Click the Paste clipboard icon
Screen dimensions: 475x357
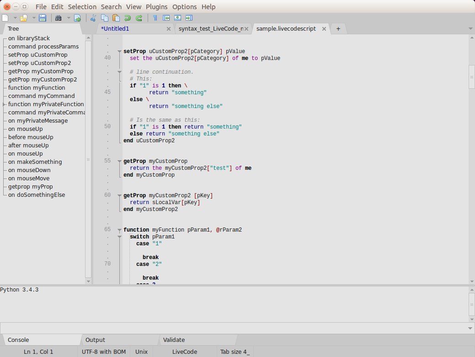(116, 18)
